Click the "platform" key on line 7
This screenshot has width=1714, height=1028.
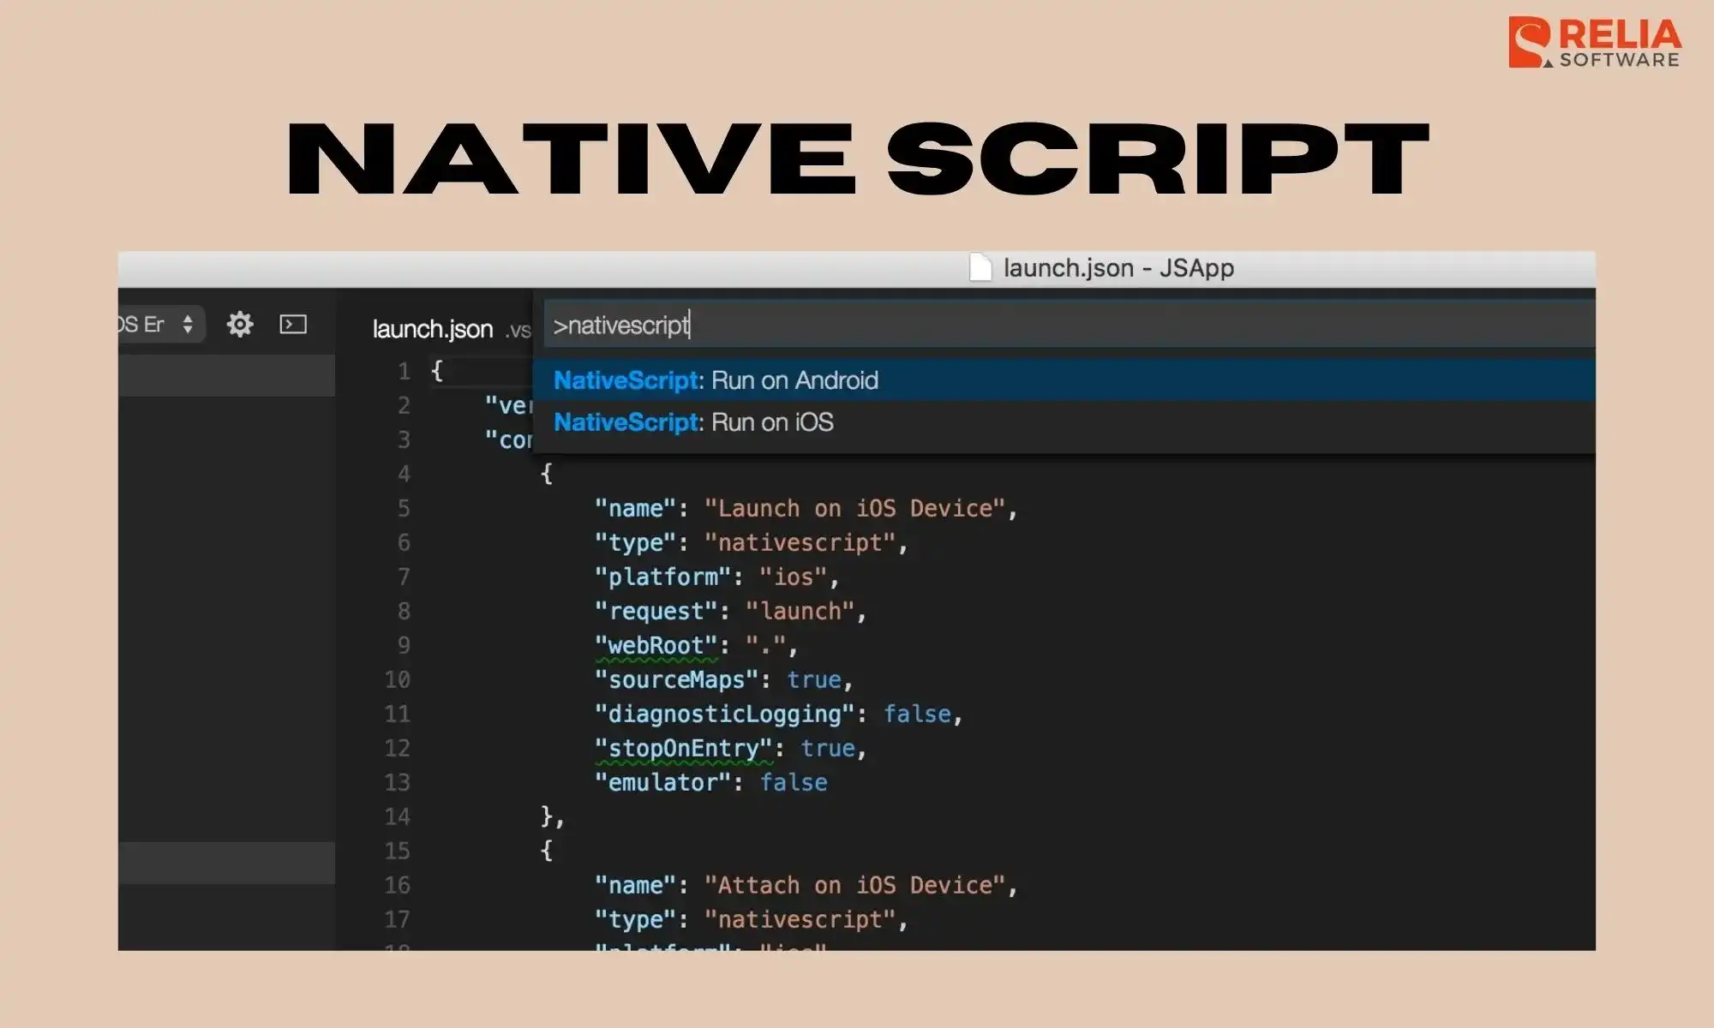tap(662, 577)
